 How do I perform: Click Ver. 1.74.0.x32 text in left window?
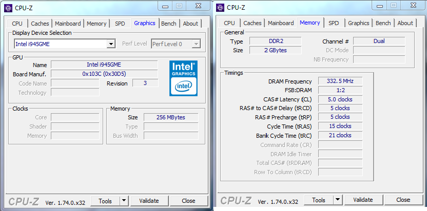[65, 203]
